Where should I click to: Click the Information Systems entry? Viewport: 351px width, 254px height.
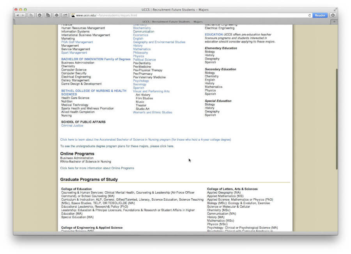click(75, 32)
